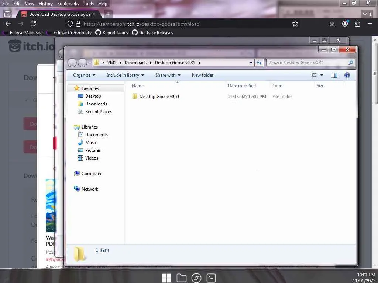Image resolution: width=378 pixels, height=283 pixels.
Task: Open the Get New Releases bookmark
Action: pos(152,33)
